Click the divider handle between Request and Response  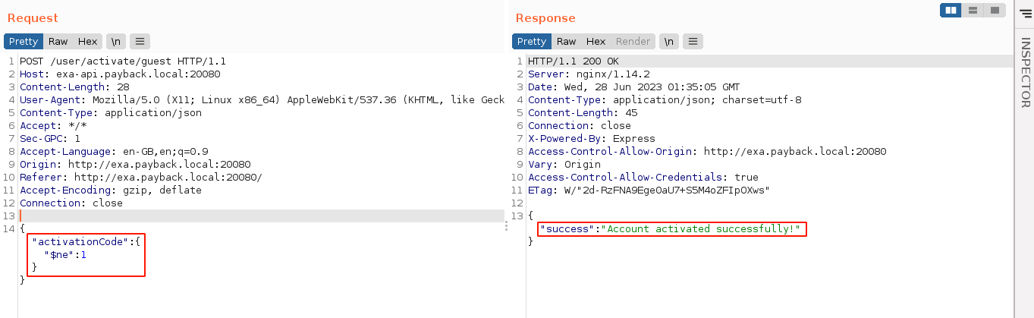(x=507, y=227)
